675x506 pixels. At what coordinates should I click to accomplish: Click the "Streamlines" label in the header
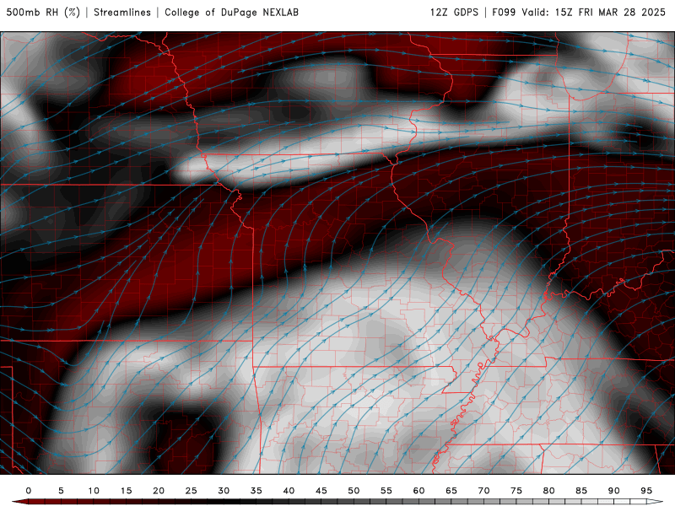pos(122,13)
